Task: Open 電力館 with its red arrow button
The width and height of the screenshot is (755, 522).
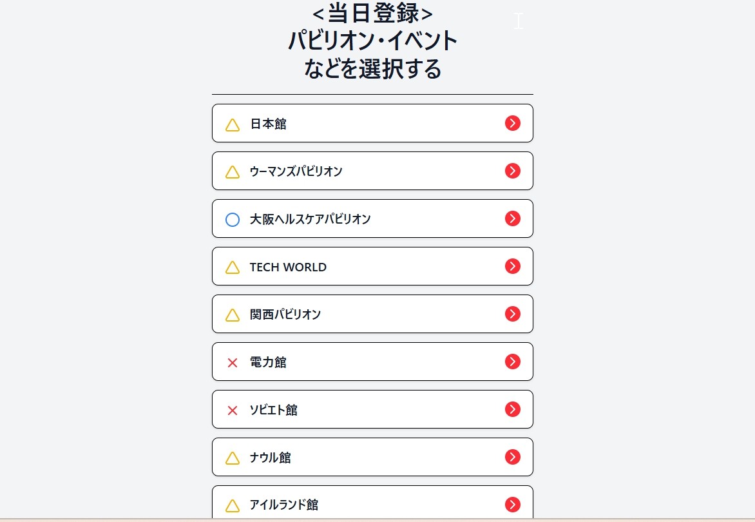Action: 513,362
